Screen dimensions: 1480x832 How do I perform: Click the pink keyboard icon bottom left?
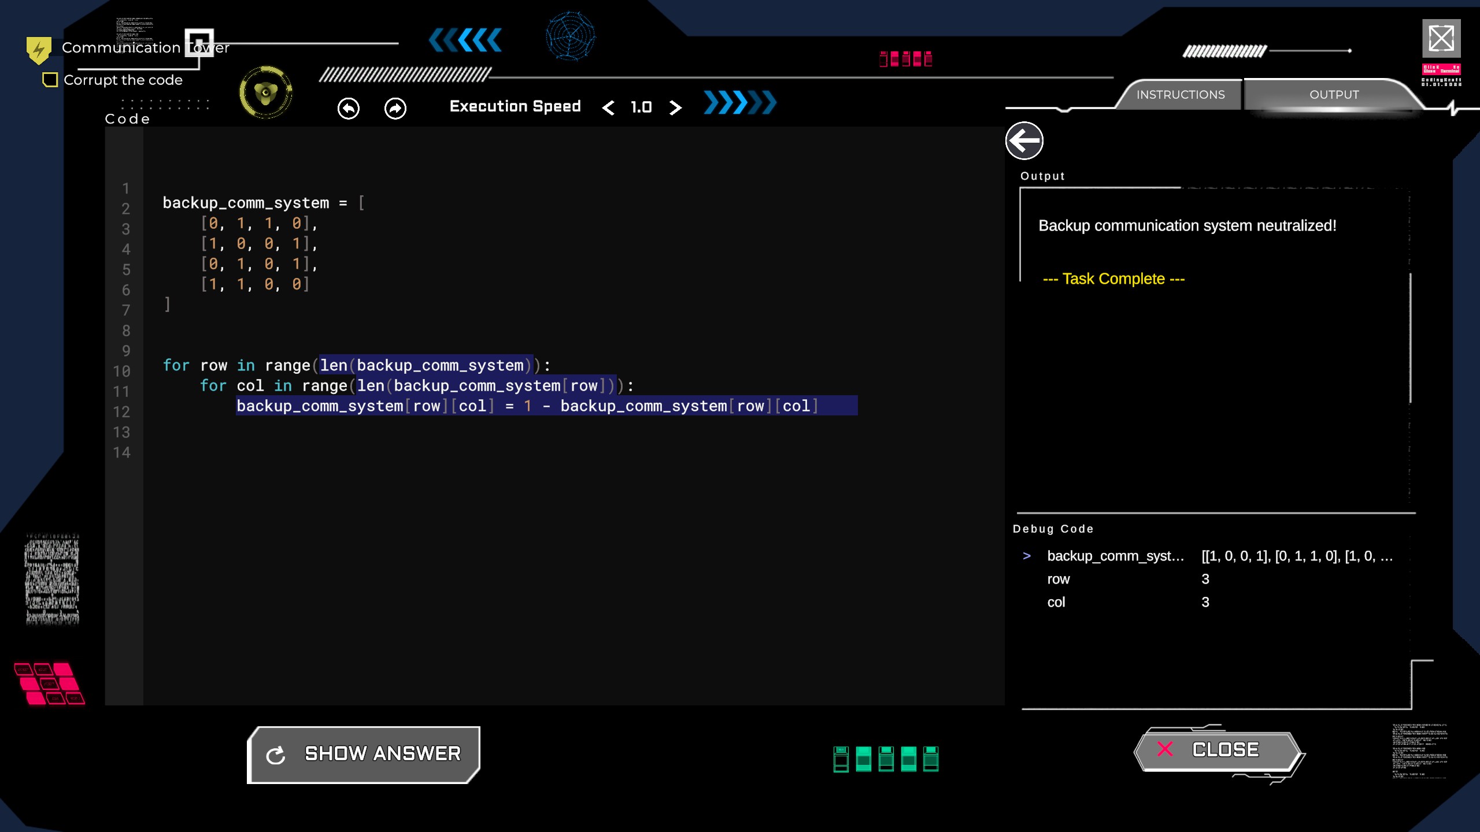[49, 684]
